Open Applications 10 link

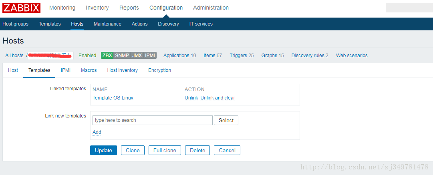[x=179, y=56]
